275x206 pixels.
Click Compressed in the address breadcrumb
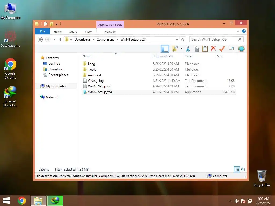105,39
